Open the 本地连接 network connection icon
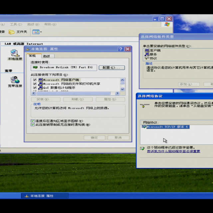Viewport: 213px width, 213px height. [x=15, y=55]
